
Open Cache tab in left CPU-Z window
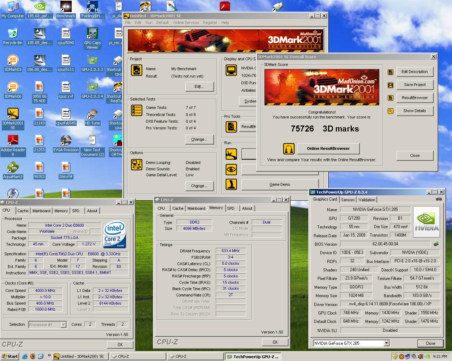pyautogui.click(x=23, y=211)
